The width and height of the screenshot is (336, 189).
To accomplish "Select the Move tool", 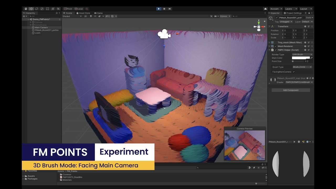I will click(31, 9).
